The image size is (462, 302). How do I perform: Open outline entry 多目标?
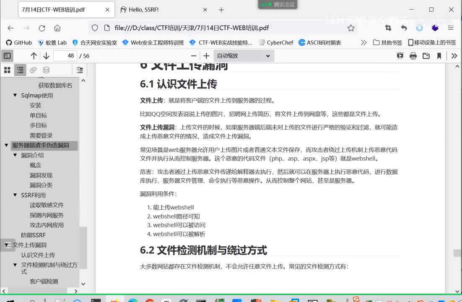coord(38,125)
